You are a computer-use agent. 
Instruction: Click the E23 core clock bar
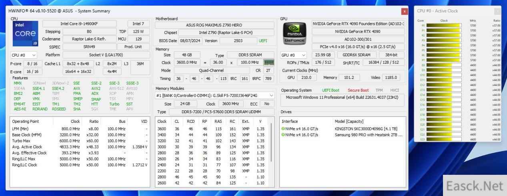pyautogui.click(x=444, y=139)
